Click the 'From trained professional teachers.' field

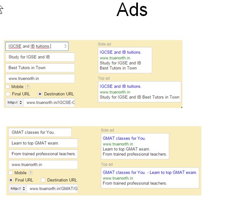click(x=43, y=154)
